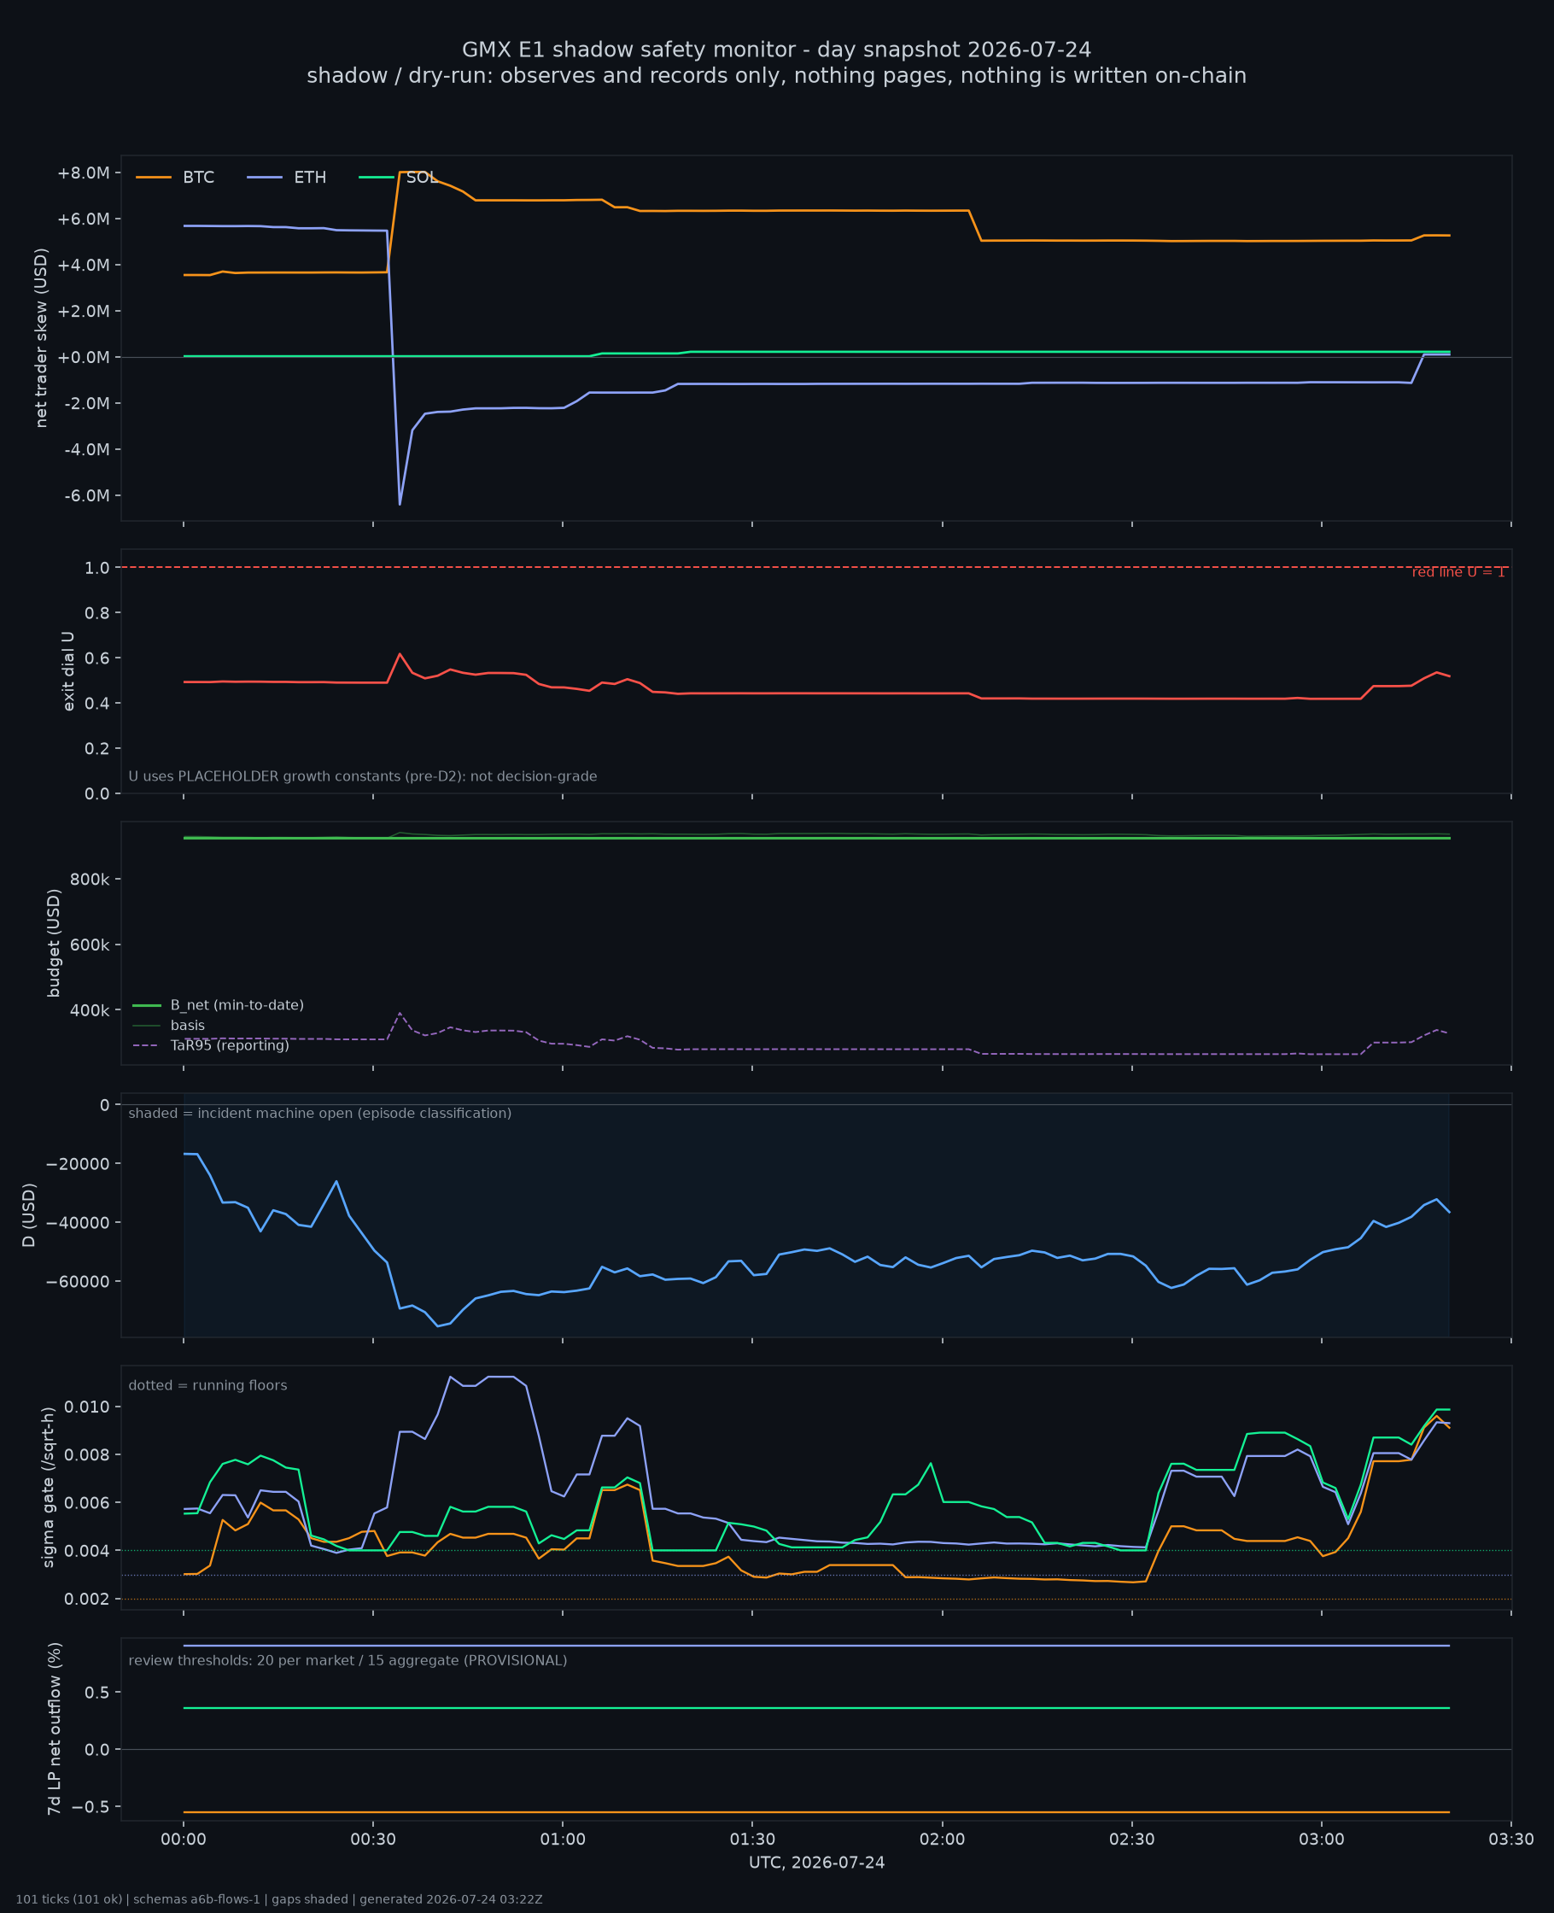Image resolution: width=1554 pixels, height=1913 pixels.
Task: Click the 1.0 tick on exit dial axis
Action: click(x=96, y=568)
